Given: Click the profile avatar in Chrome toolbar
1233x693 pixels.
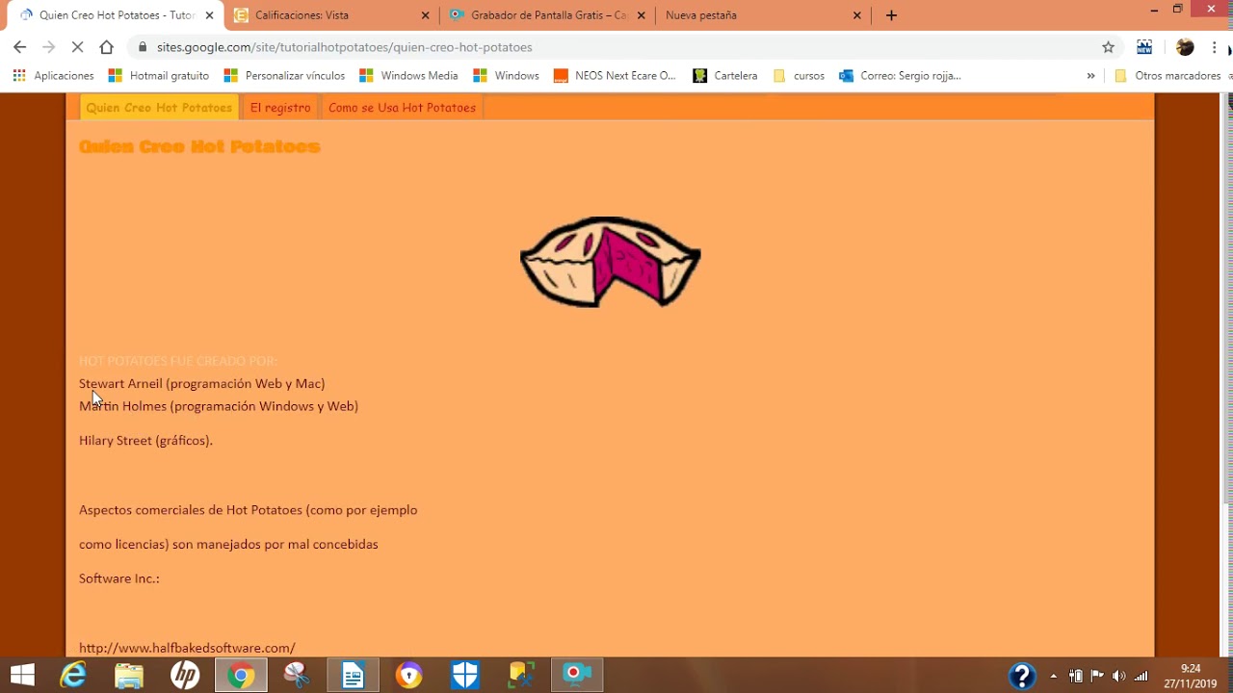Looking at the screenshot, I should (x=1185, y=47).
